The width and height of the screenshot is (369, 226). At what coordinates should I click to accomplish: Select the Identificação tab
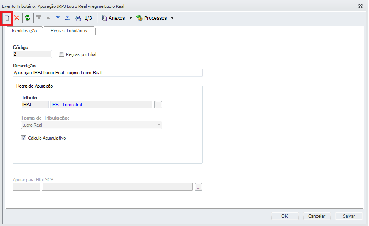point(24,31)
